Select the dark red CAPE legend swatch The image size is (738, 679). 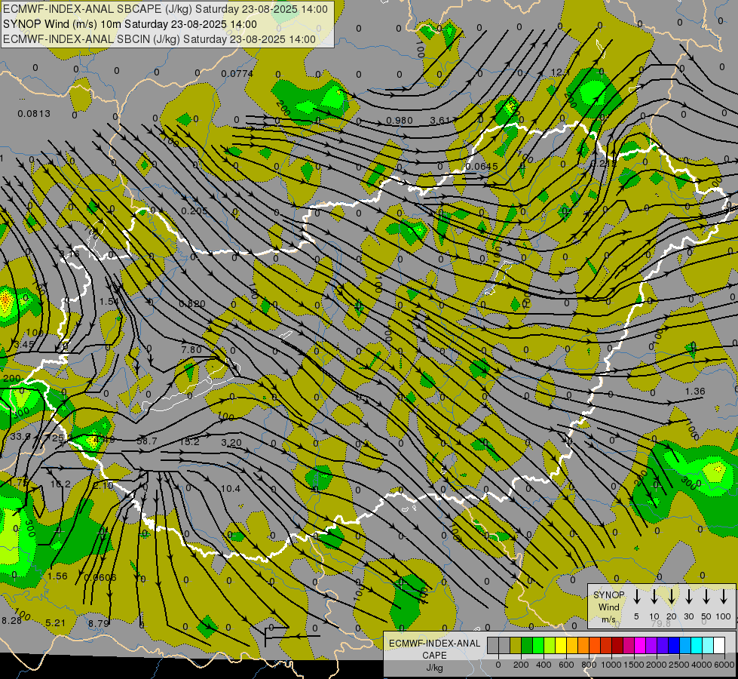[x=617, y=645]
